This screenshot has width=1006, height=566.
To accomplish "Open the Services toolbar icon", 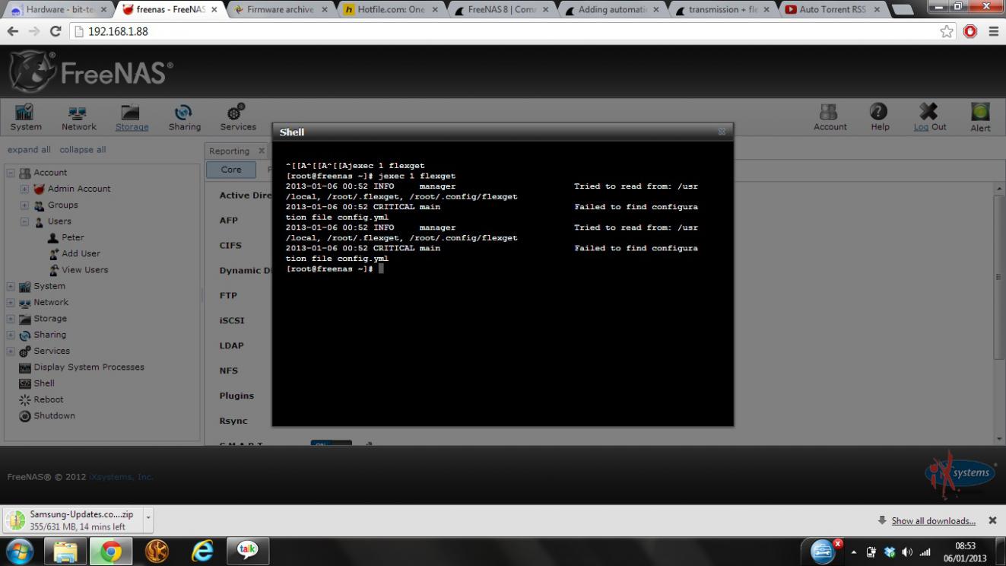I will 238,116.
